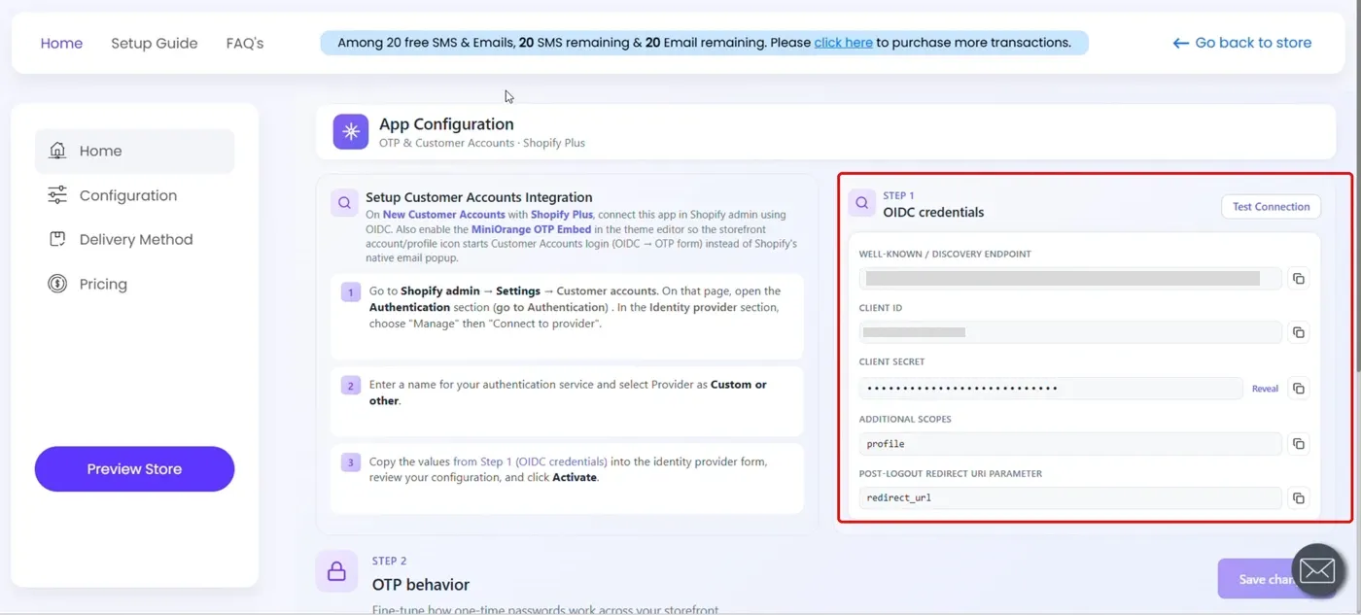
Task: Copy the Post-Logout Redirect URI parameter
Action: point(1298,498)
